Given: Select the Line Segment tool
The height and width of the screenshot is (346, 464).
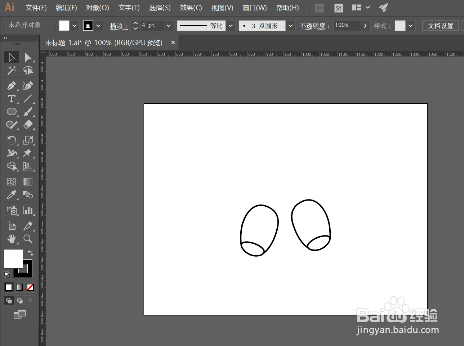Looking at the screenshot, I should click(x=28, y=98).
